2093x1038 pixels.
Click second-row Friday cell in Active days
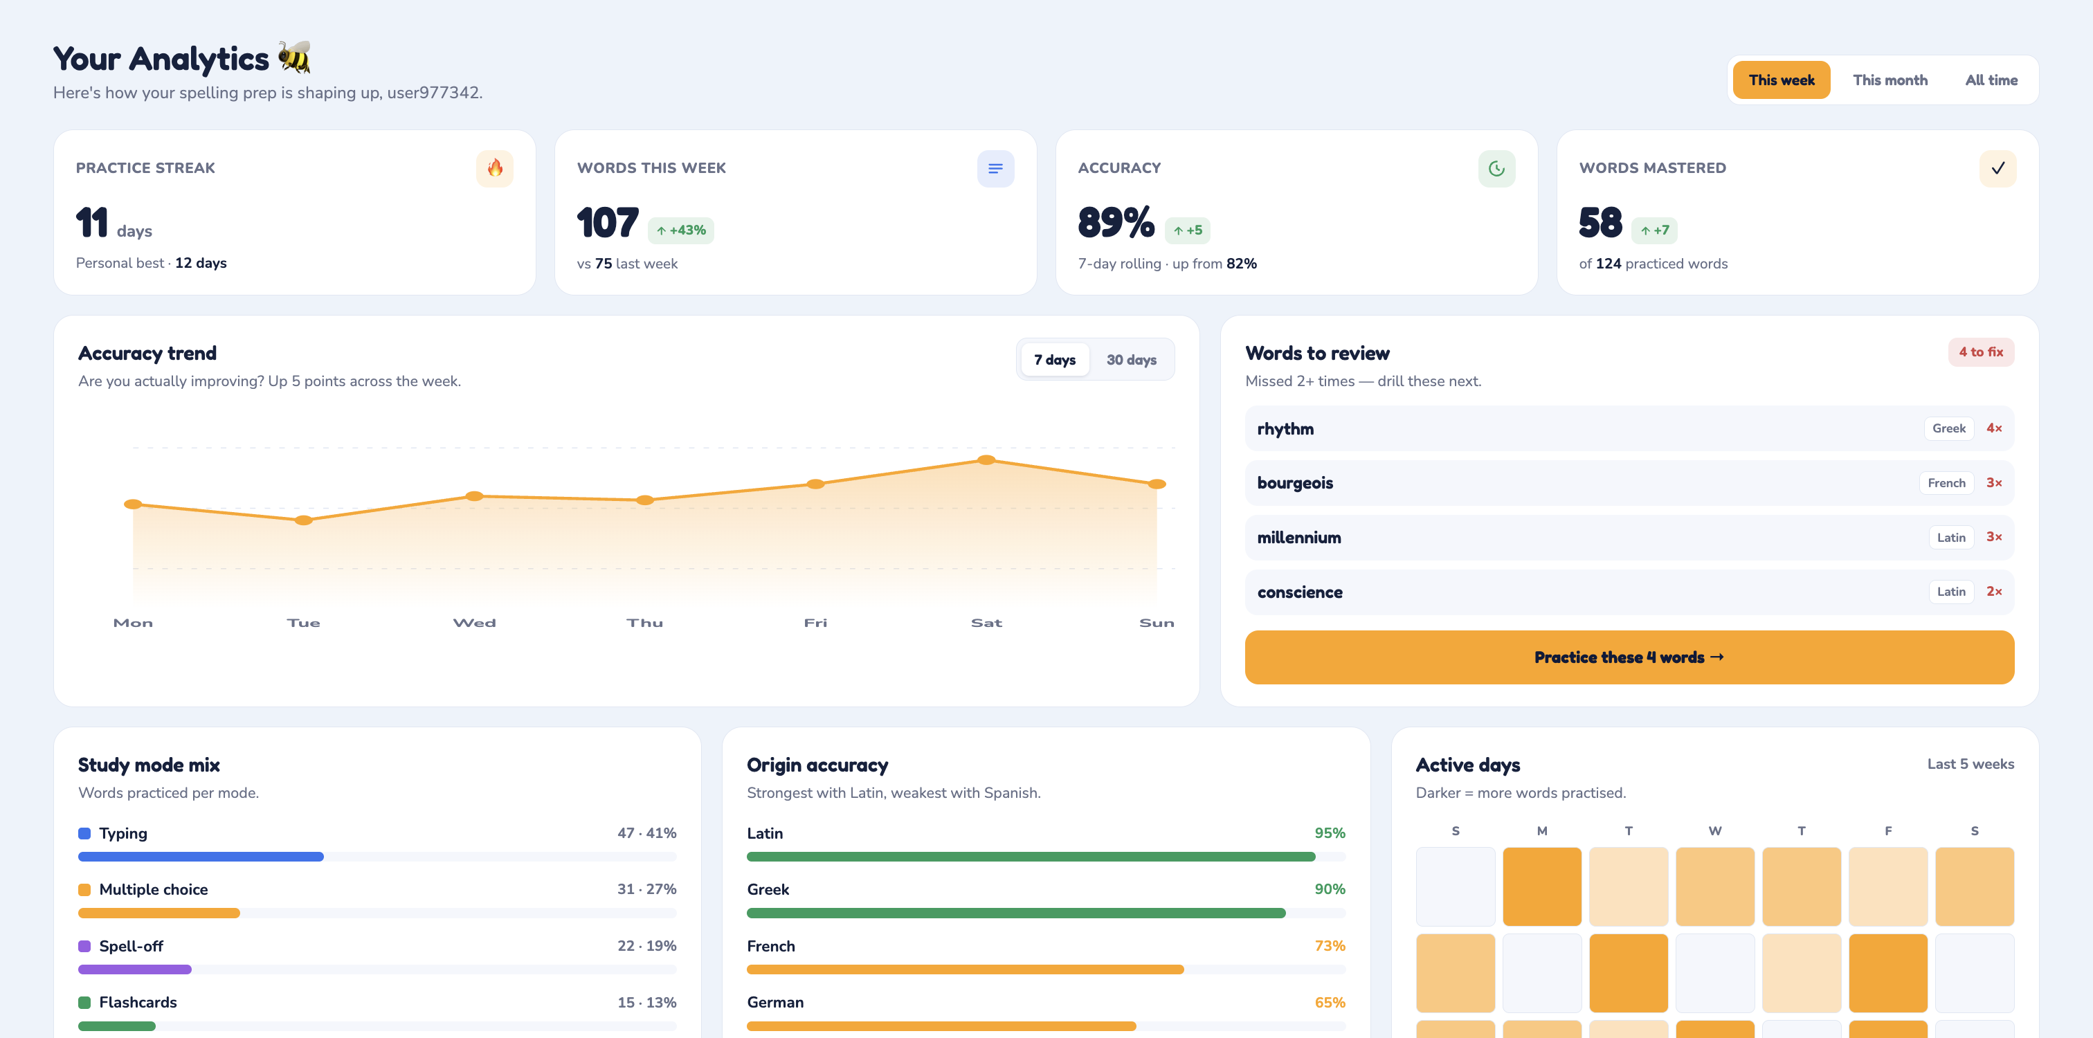[1887, 972]
